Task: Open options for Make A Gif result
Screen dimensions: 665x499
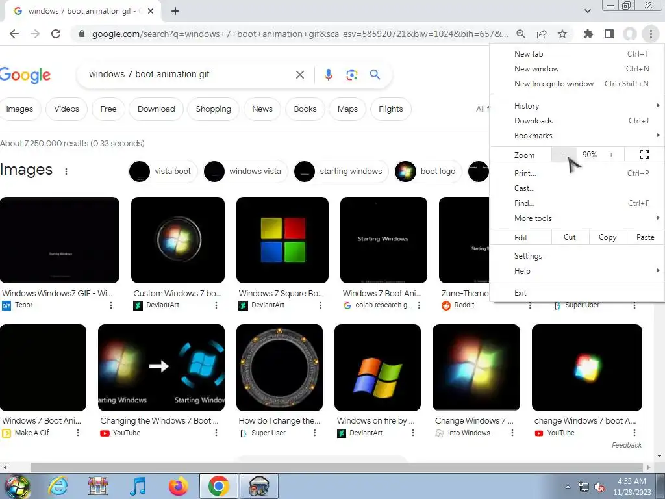Action: coord(78,433)
